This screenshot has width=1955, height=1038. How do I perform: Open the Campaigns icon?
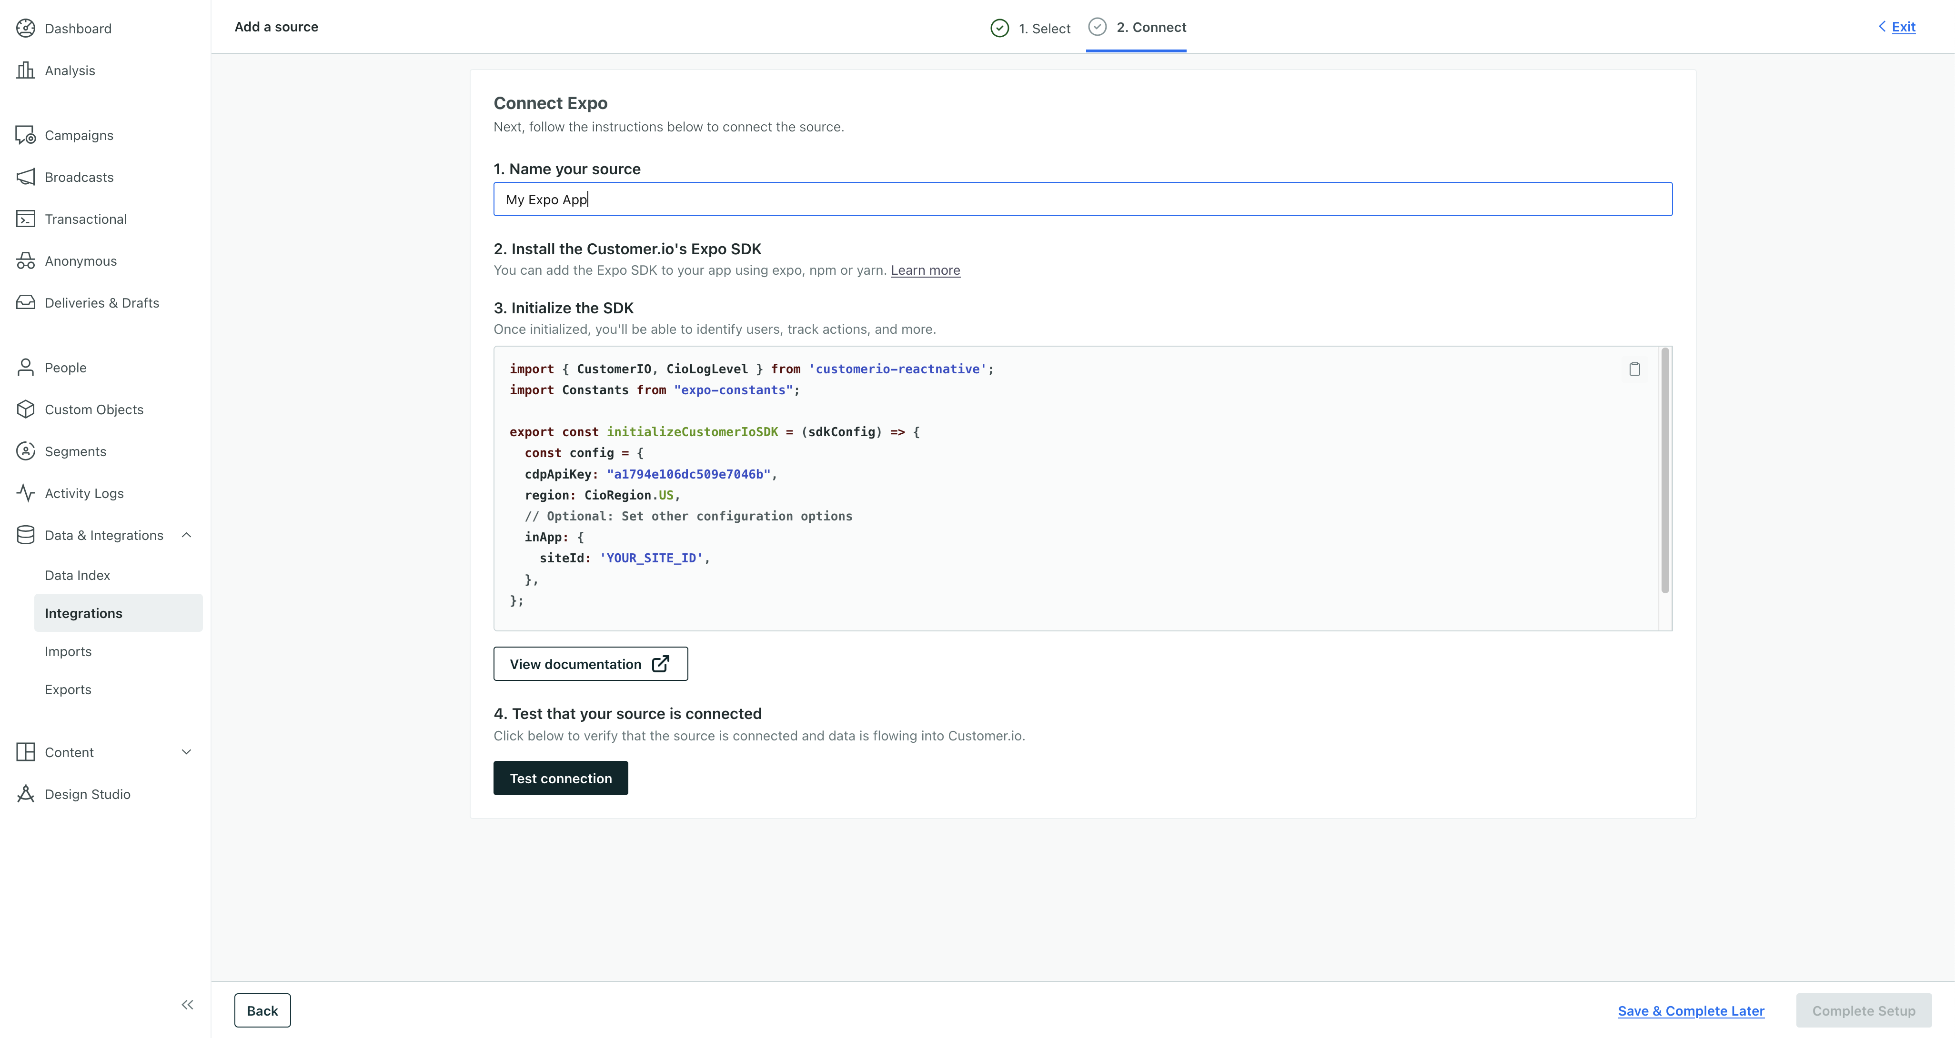point(26,135)
